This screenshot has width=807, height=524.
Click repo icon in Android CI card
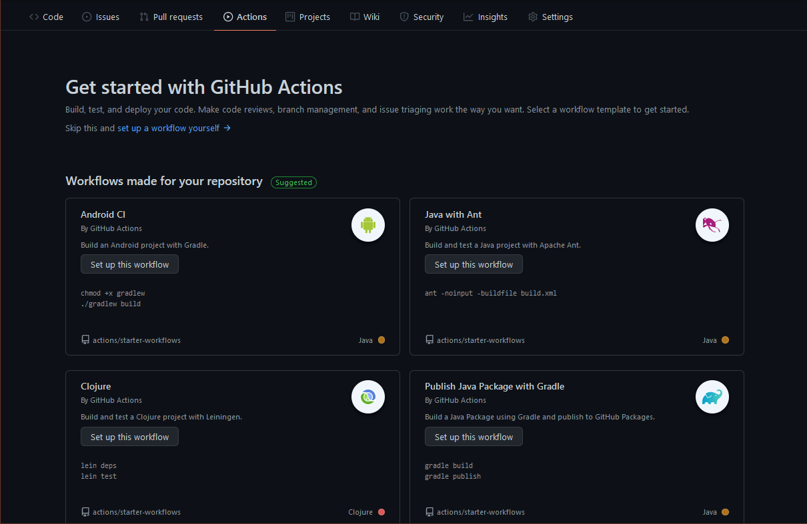(85, 340)
